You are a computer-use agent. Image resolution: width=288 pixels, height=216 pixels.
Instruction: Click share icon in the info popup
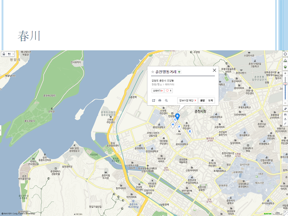coord(154,100)
